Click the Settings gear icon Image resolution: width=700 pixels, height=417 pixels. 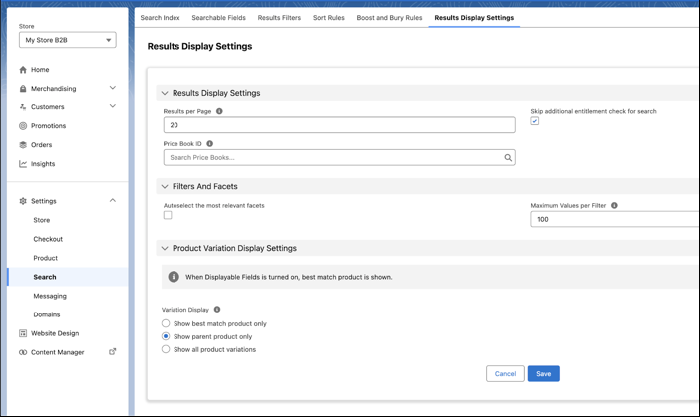[23, 201]
